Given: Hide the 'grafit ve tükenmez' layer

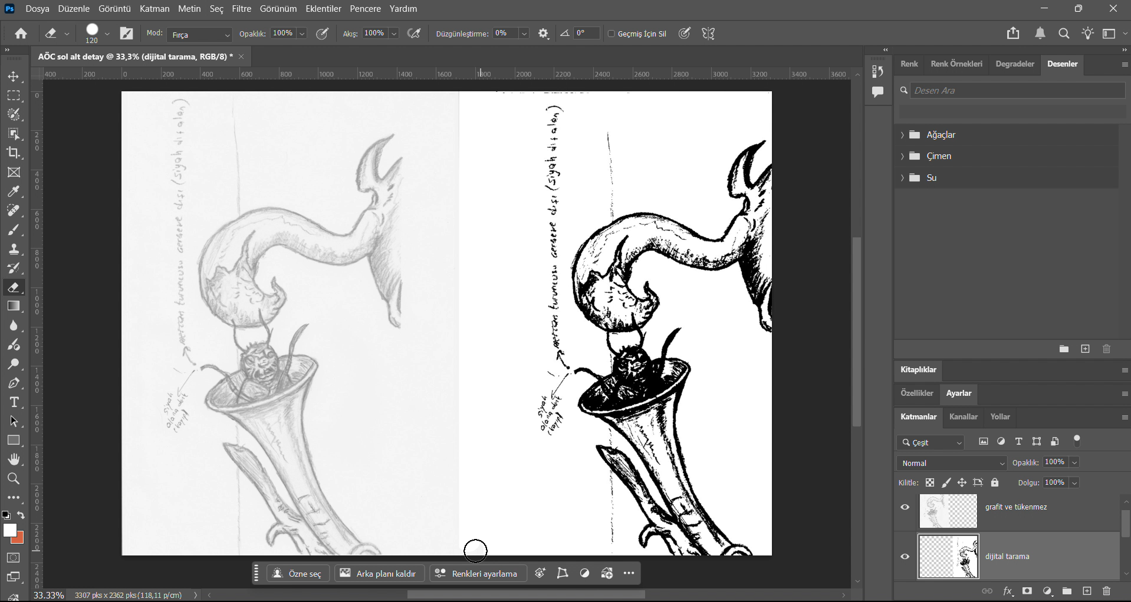Looking at the screenshot, I should coord(905,507).
